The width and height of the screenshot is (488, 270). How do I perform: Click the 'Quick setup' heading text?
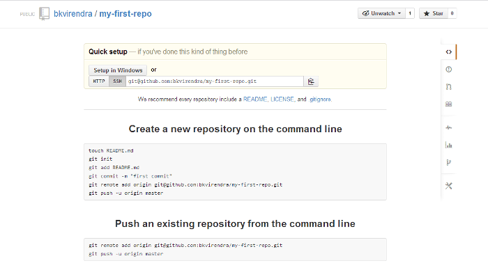click(x=108, y=51)
